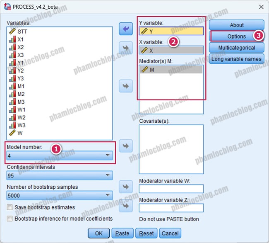Viewport: 269px width, 243px height.
Task: Open the Model number dropdown
Action: 60,156
